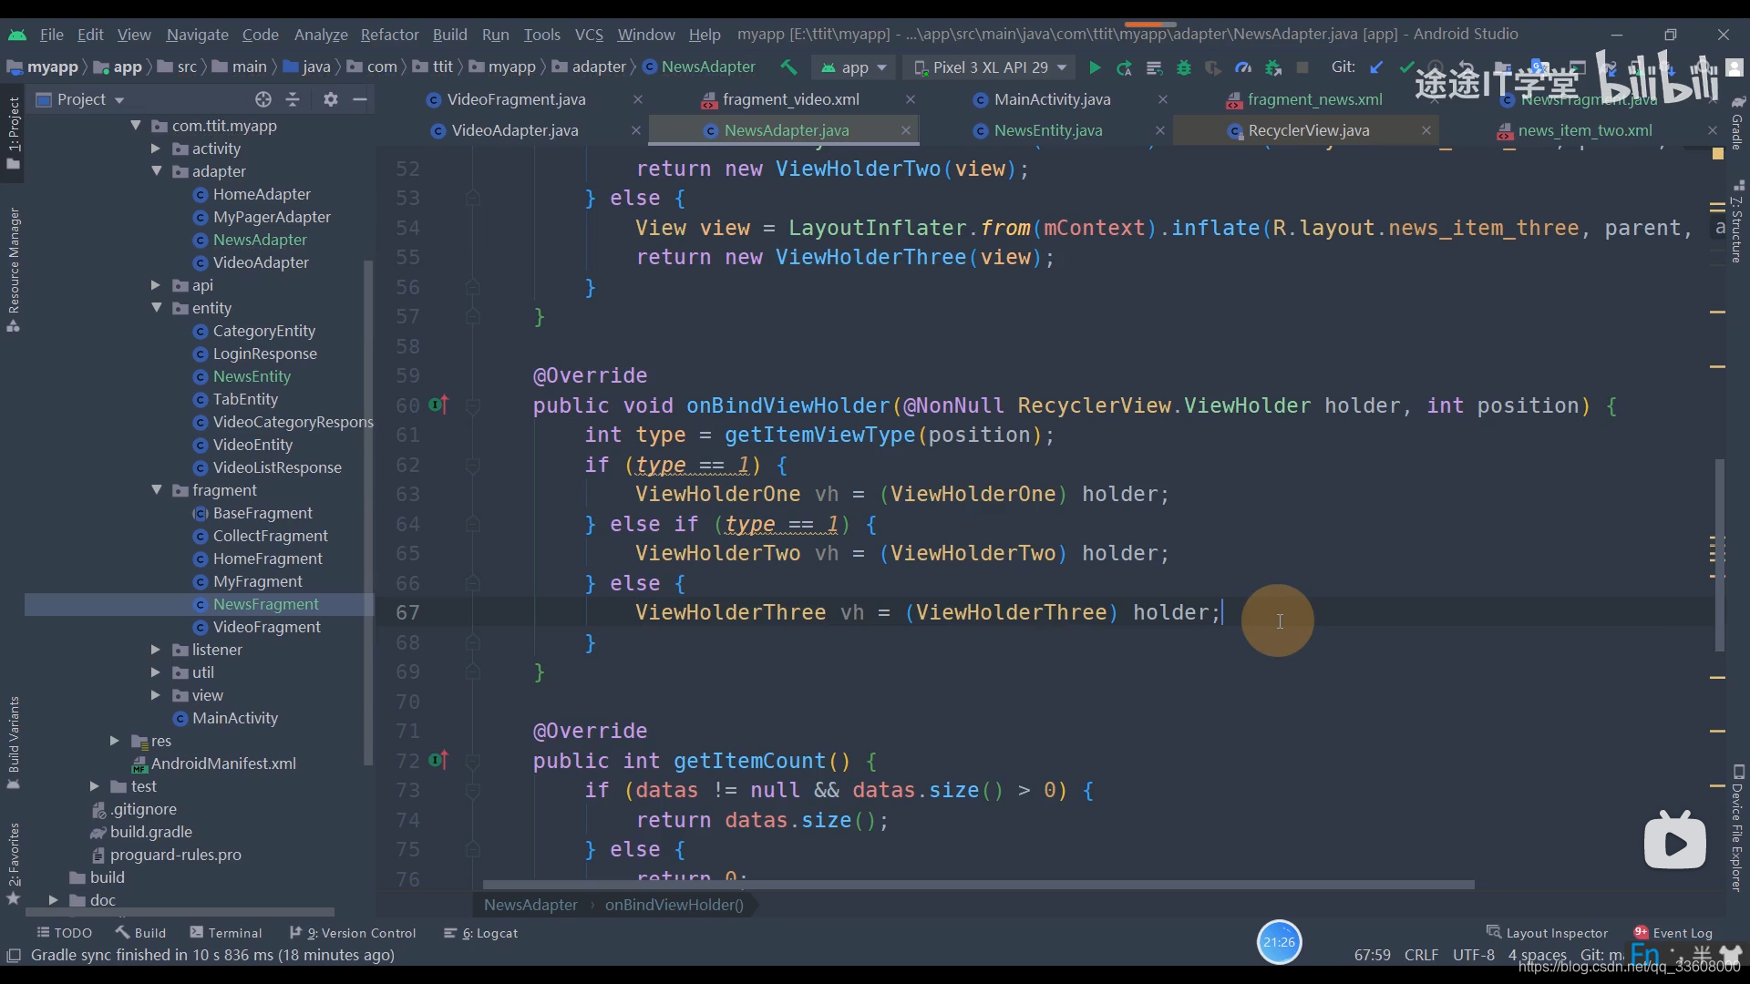This screenshot has height=984, width=1750.
Task: Open the Event Log
Action: [1673, 933]
